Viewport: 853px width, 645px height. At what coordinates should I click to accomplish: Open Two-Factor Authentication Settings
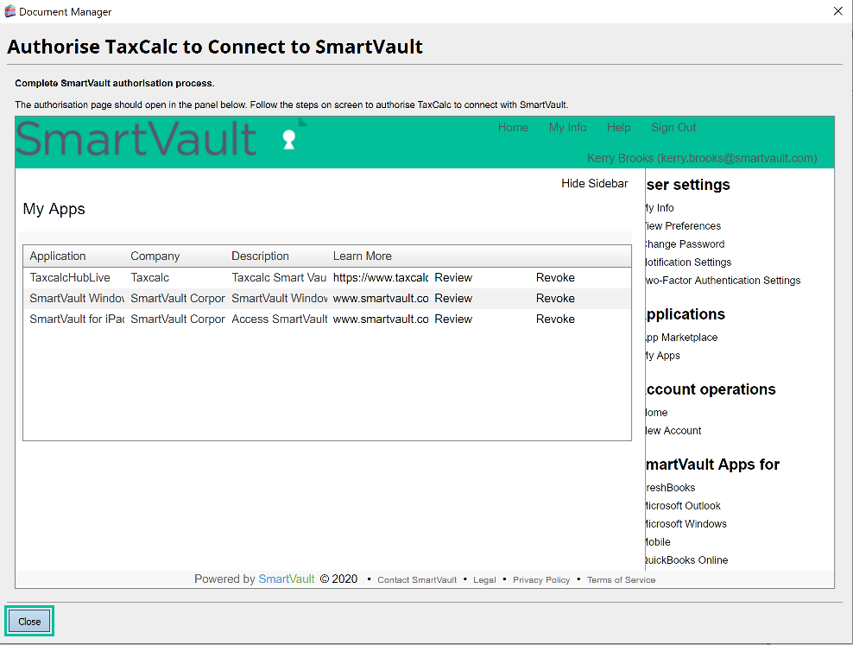(723, 280)
